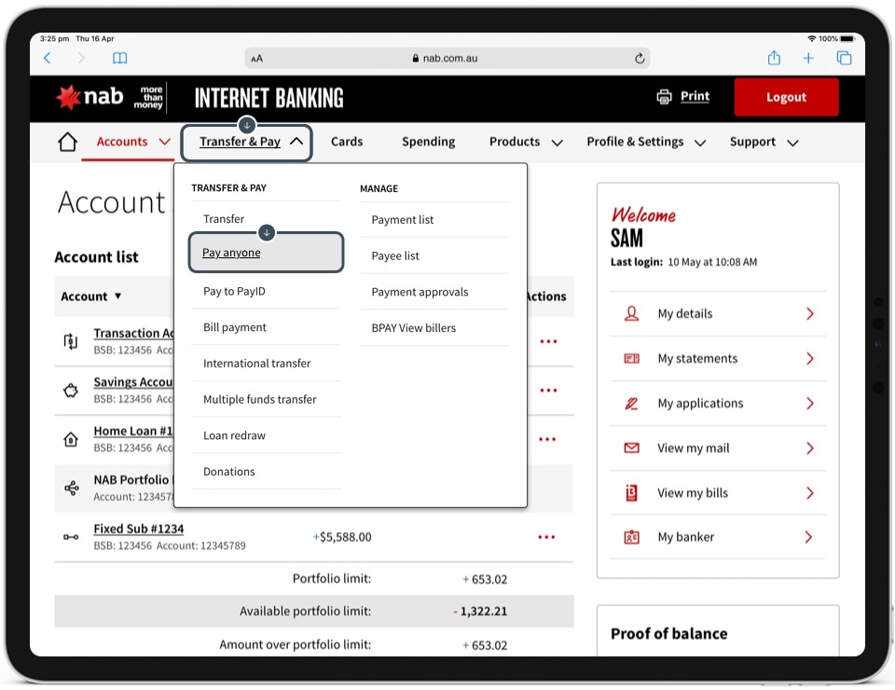
Task: Click View my mail link
Action: coord(693,448)
